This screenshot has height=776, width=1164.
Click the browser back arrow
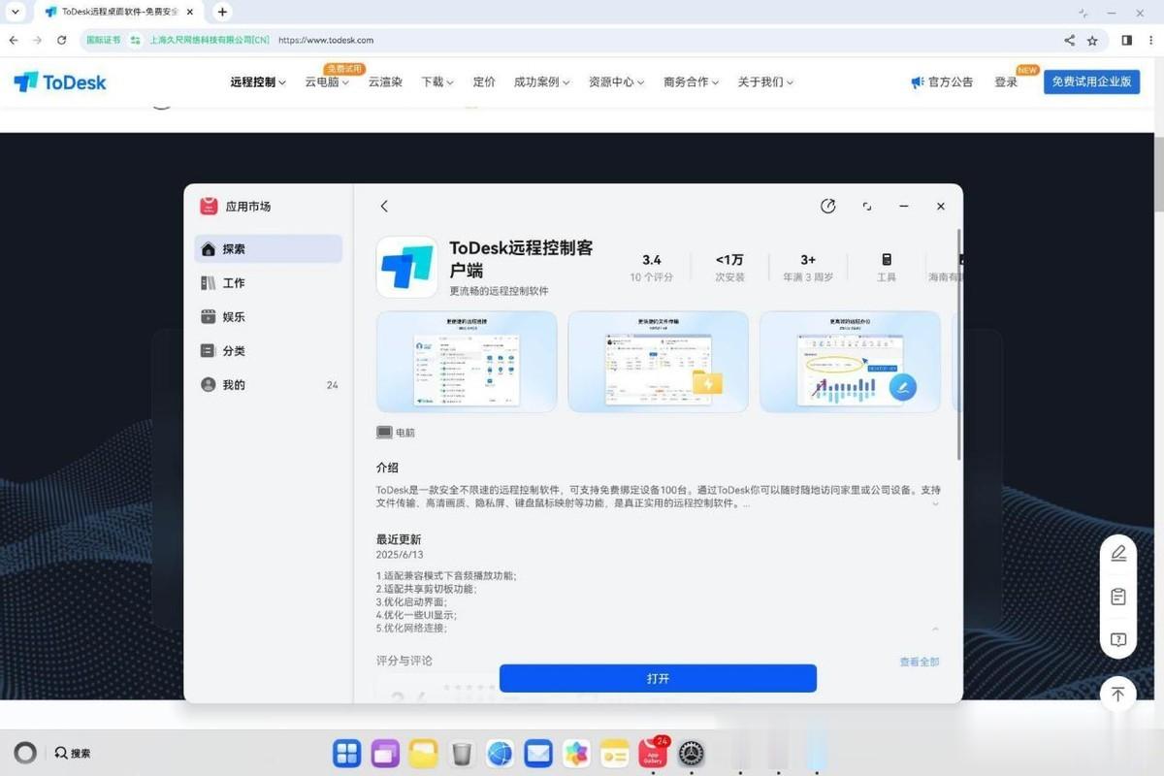coord(14,40)
